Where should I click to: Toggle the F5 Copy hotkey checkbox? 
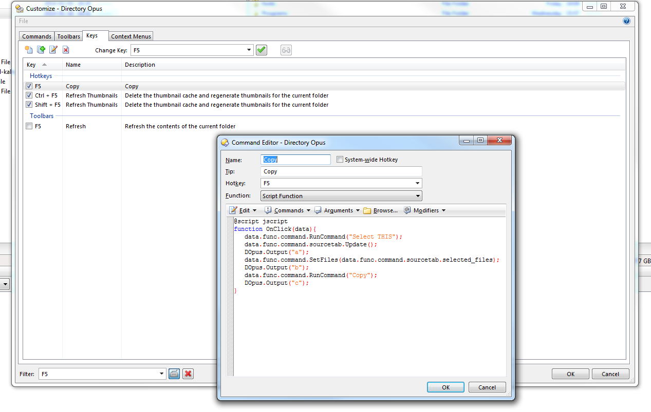(29, 86)
